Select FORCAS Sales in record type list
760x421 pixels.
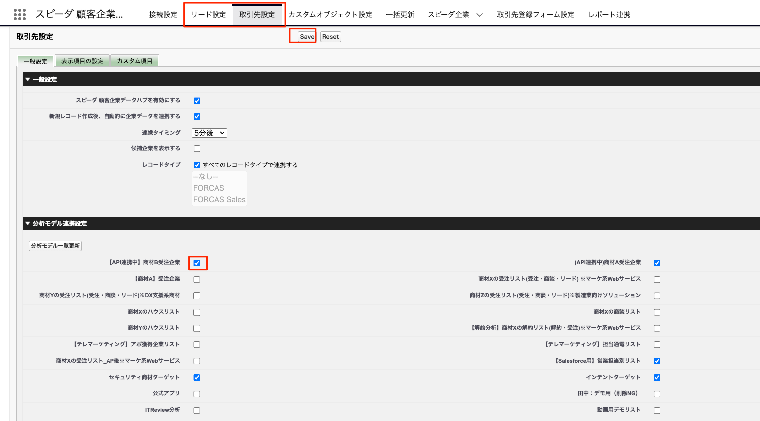219,199
